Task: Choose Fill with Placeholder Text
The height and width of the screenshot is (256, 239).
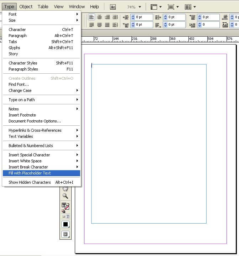Action: click(x=41, y=173)
